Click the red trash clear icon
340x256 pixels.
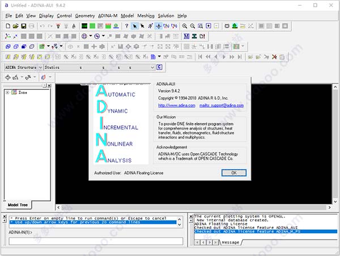58,26
